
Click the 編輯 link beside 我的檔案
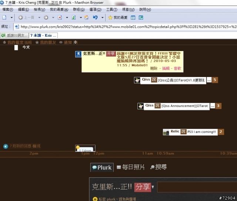28,43
